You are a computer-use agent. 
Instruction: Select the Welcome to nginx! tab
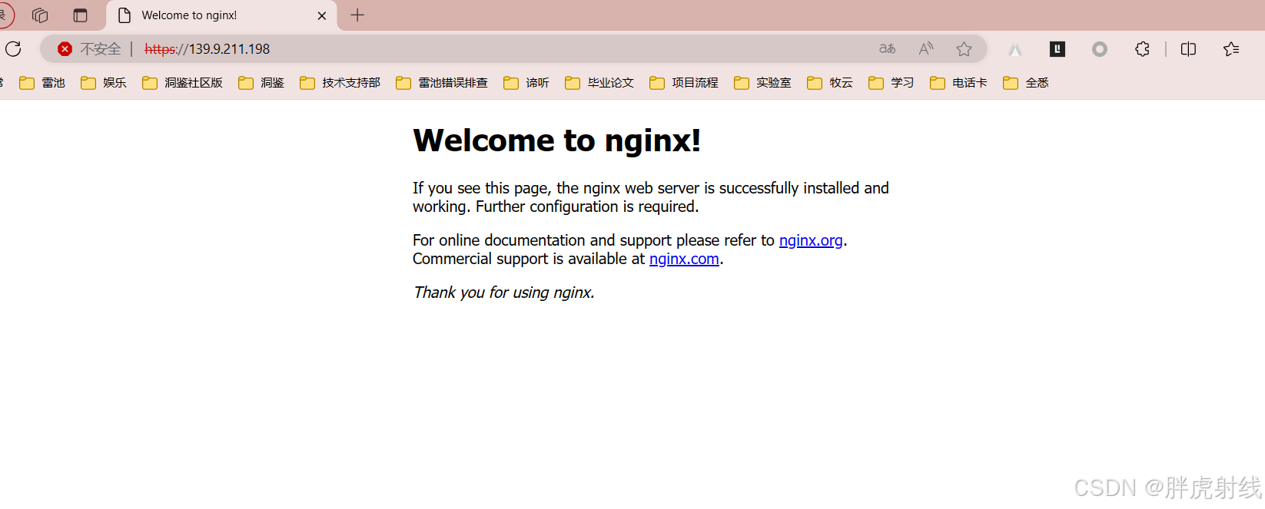[x=221, y=15]
